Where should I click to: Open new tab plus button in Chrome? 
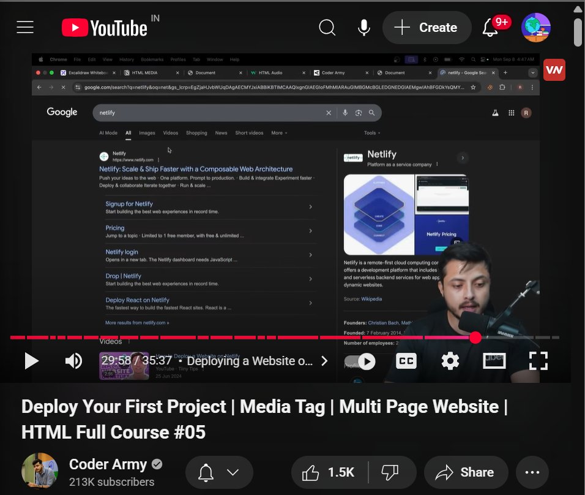point(505,72)
